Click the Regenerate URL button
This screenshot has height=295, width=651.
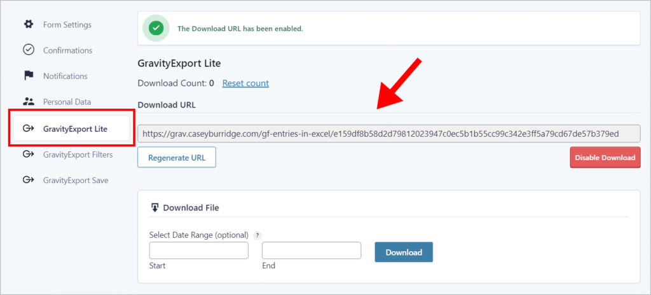click(177, 157)
